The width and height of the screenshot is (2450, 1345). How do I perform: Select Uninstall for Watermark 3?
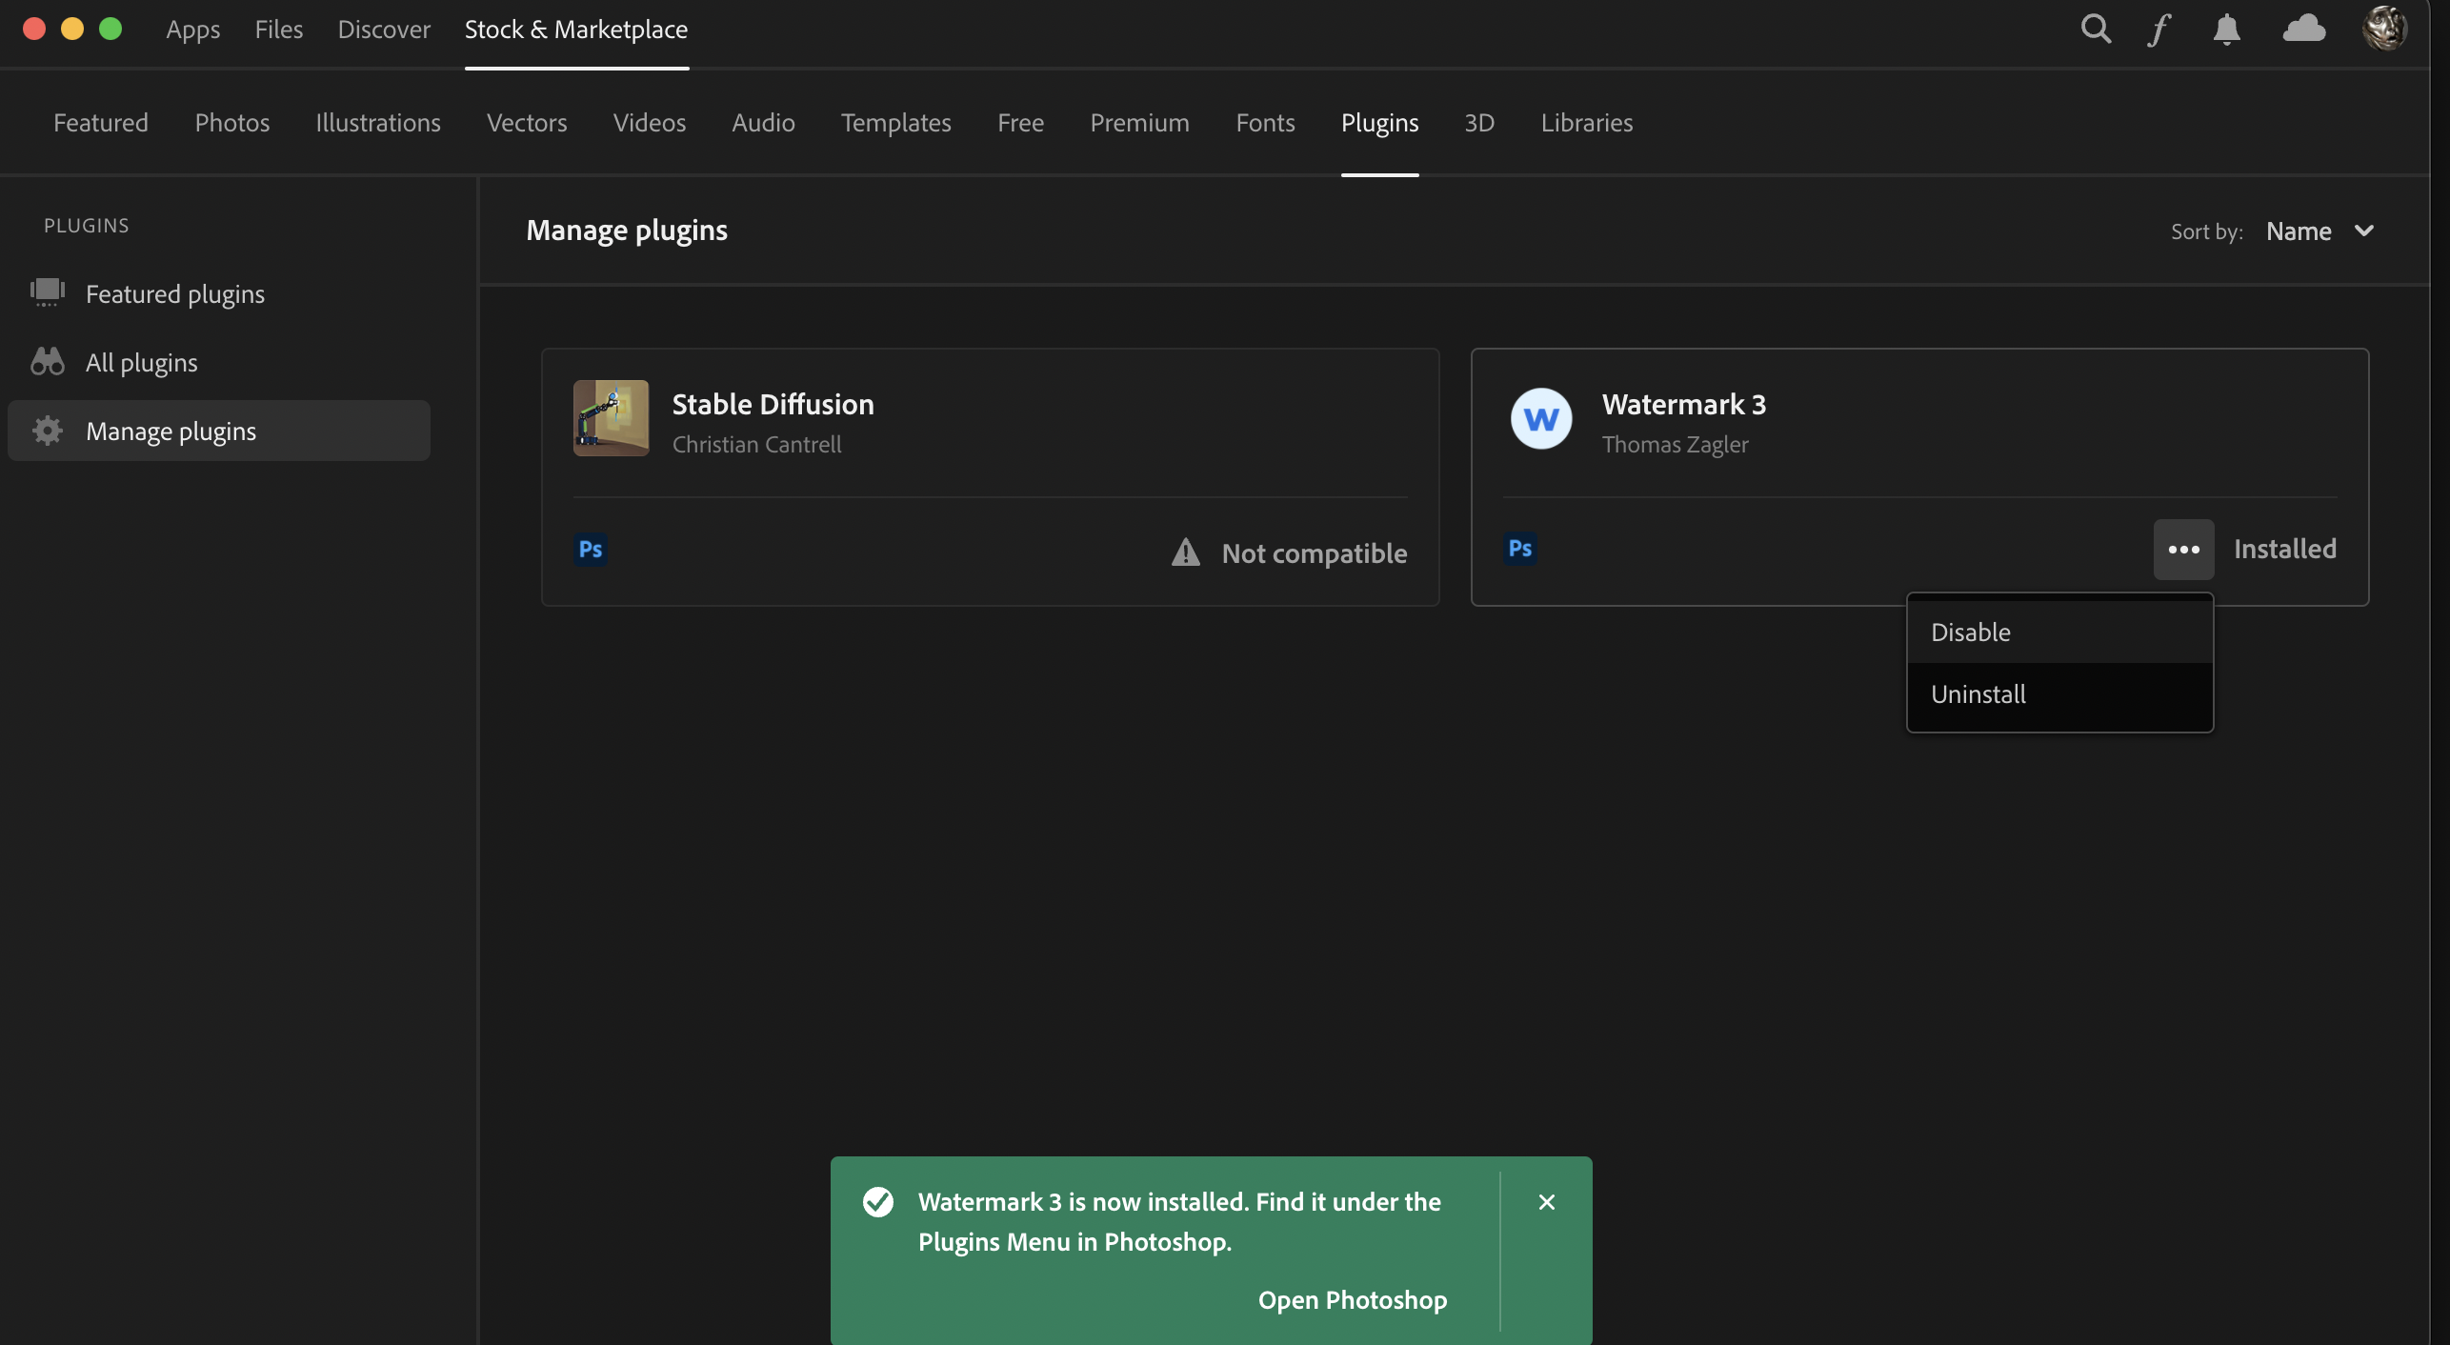1978,693
